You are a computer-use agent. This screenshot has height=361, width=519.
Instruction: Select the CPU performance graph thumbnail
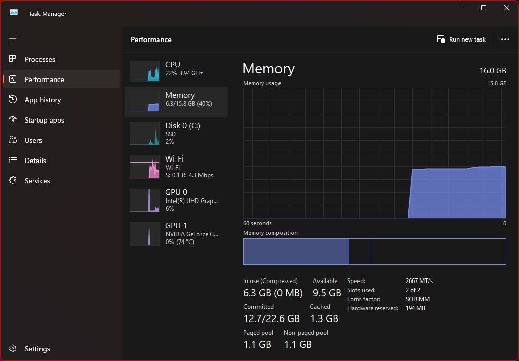(144, 71)
